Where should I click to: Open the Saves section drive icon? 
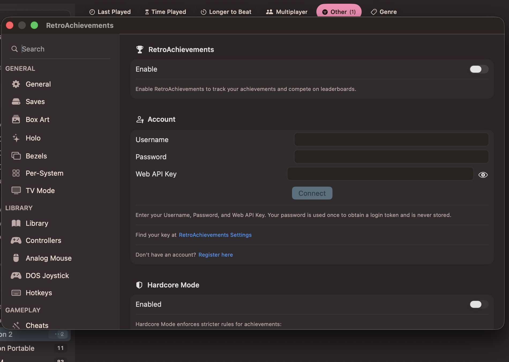pyautogui.click(x=16, y=102)
